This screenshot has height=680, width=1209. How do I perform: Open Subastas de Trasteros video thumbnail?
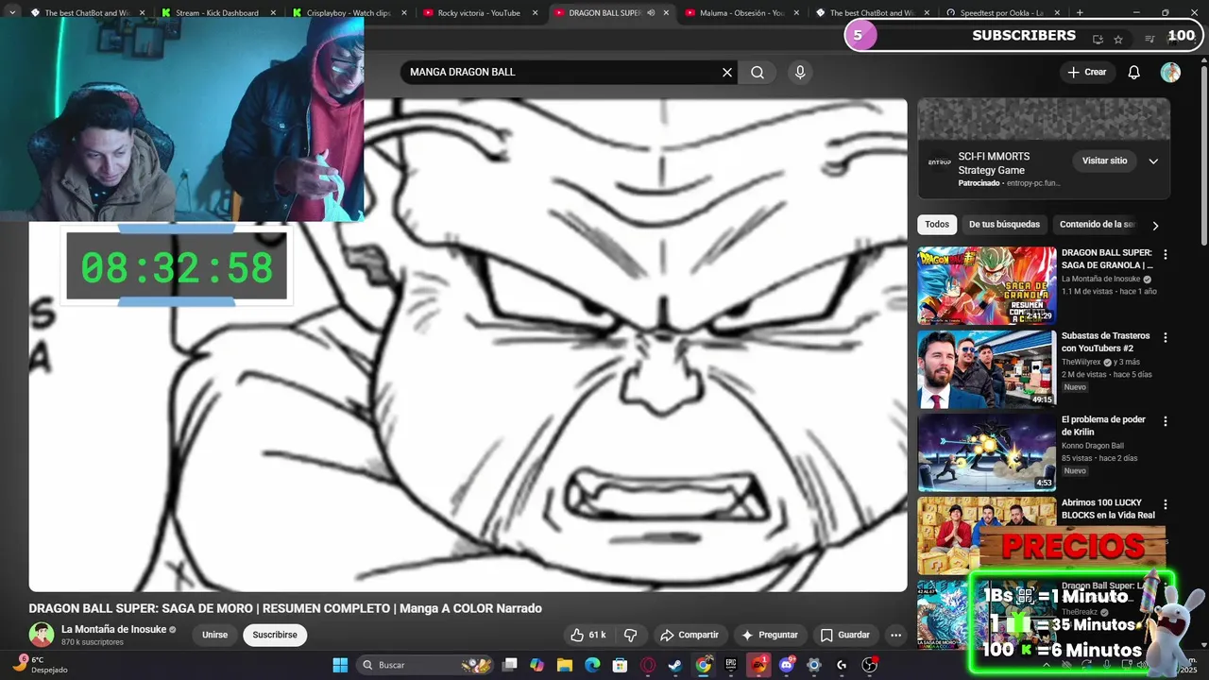coord(986,369)
